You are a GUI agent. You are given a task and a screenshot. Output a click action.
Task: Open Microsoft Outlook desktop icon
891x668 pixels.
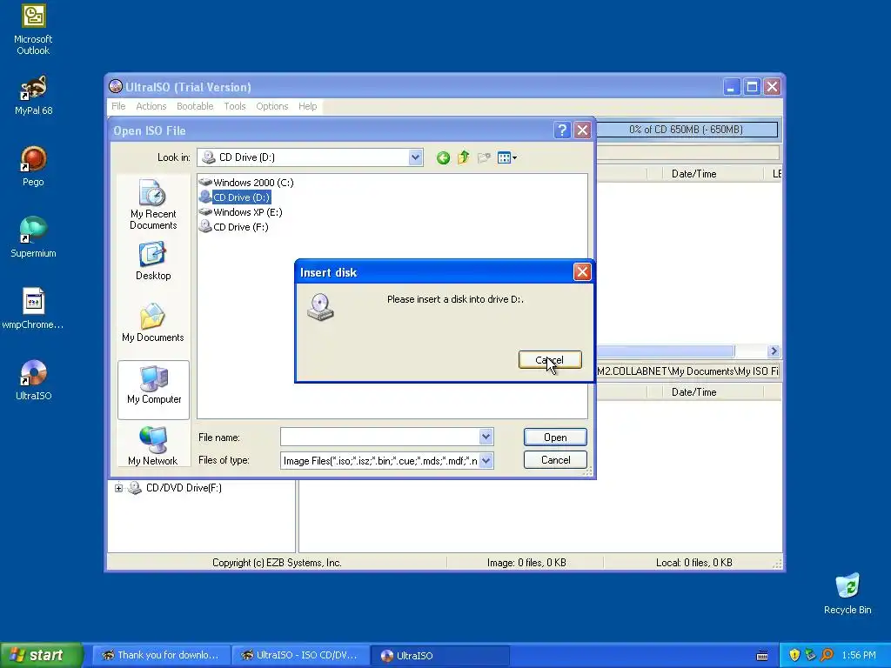tap(33, 30)
